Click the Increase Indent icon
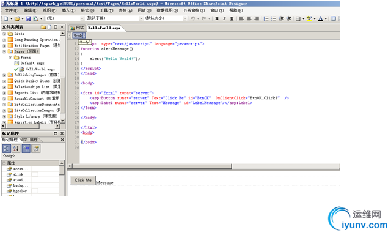Image resolution: width=391 pixels, height=235 pixels. click(x=289, y=18)
